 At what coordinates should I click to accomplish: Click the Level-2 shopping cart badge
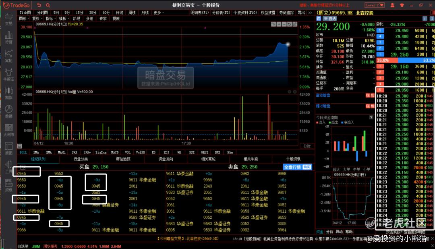pyautogui.click(x=375, y=5)
